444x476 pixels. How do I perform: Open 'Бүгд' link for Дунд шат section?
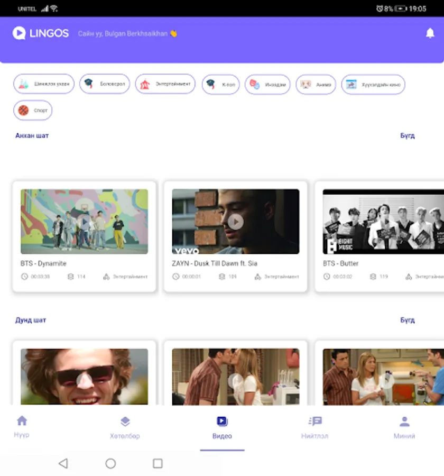(408, 321)
